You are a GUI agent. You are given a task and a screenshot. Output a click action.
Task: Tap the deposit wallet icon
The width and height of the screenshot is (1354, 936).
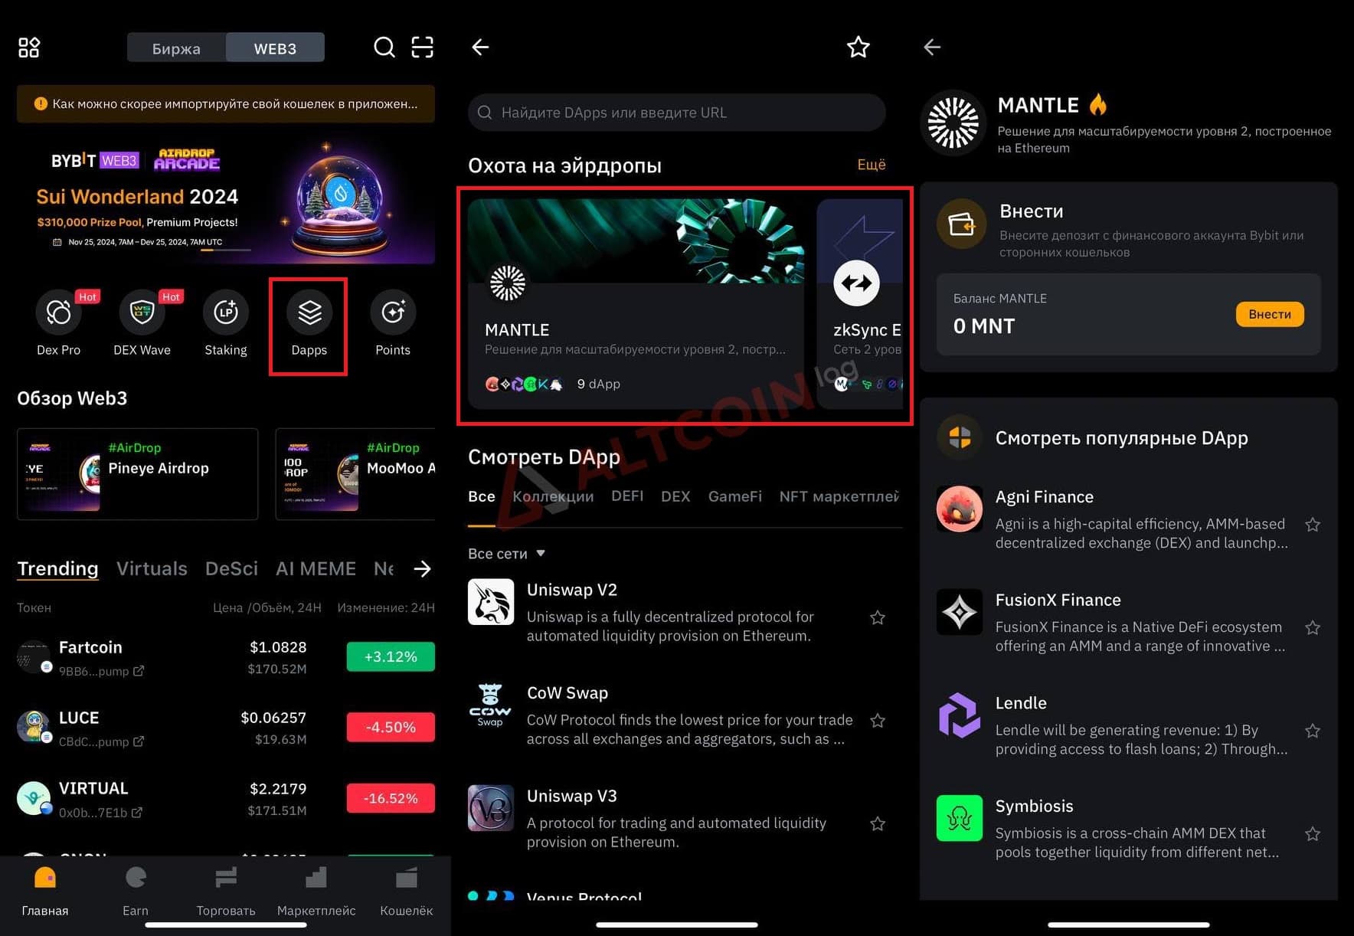tap(961, 224)
